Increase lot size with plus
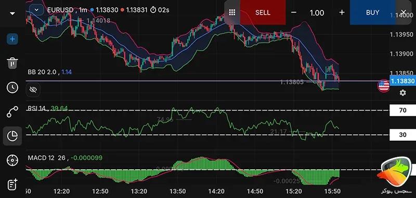This screenshot has width=416, height=198. click(x=342, y=13)
